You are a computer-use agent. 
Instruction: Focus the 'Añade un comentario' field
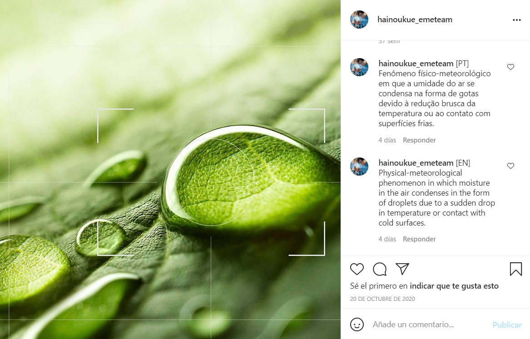(x=429, y=324)
